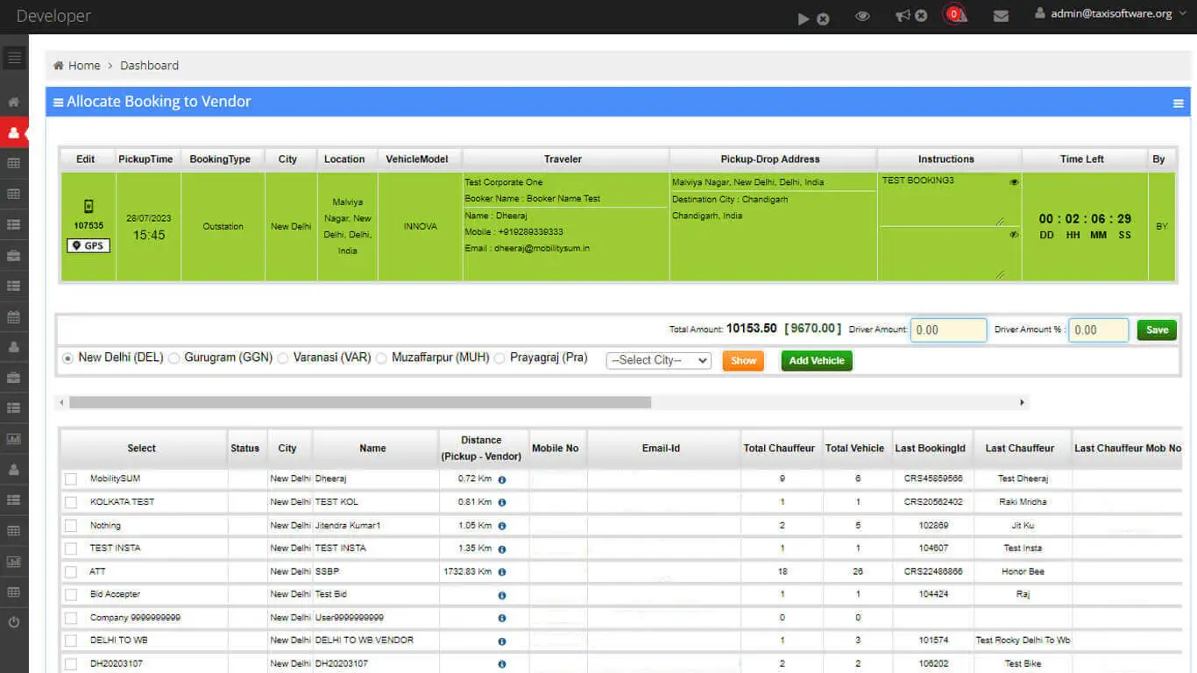
Task: Open the admin@taxisoftware.org account menu
Action: [x=1103, y=14]
